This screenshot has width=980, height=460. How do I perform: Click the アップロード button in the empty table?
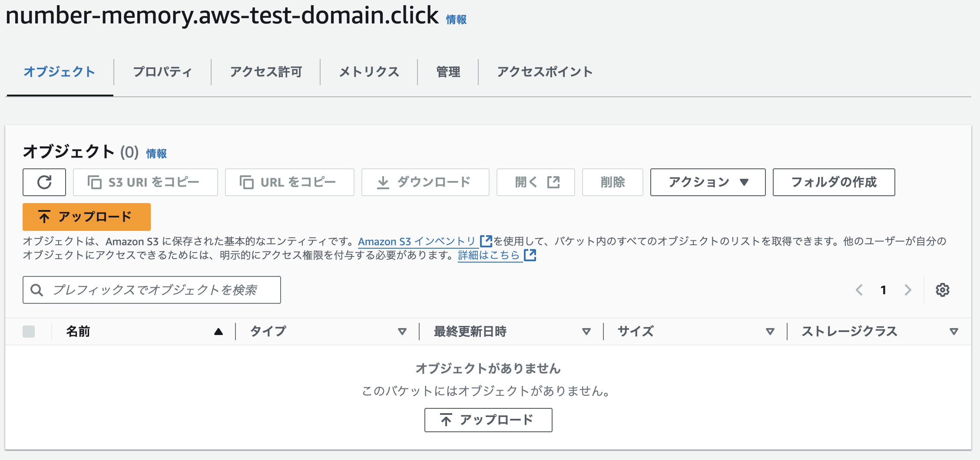pyautogui.click(x=488, y=420)
